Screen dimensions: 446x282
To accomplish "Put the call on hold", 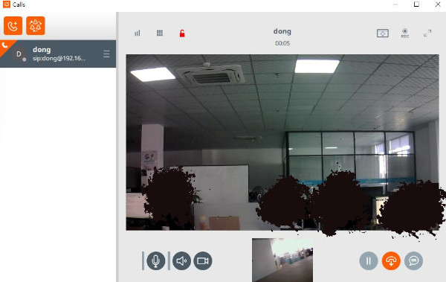I will coord(369,260).
